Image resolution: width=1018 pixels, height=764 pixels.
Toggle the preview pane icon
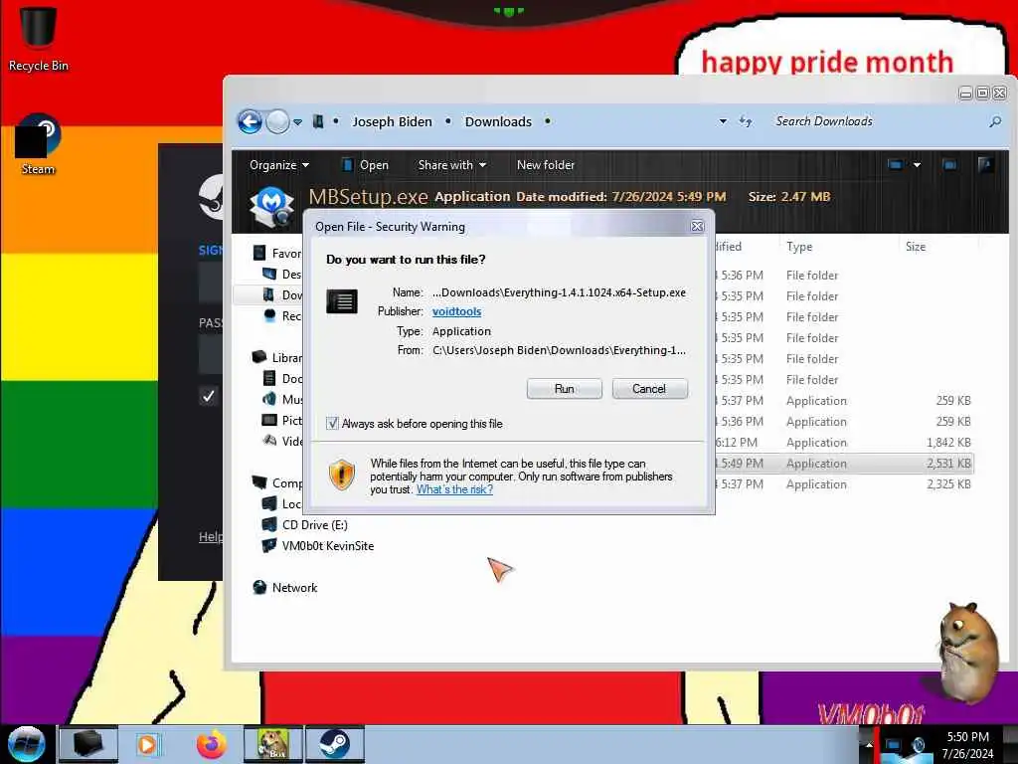pos(949,165)
